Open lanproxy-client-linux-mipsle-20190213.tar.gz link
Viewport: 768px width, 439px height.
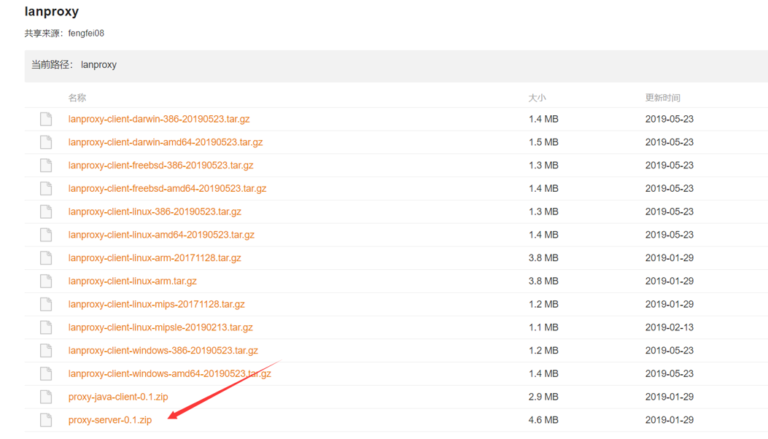(x=160, y=327)
